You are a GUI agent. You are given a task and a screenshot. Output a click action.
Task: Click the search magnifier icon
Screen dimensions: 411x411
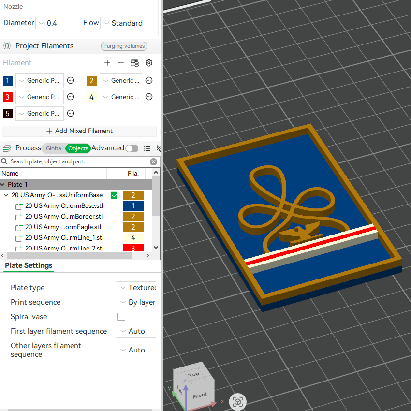click(x=4, y=161)
